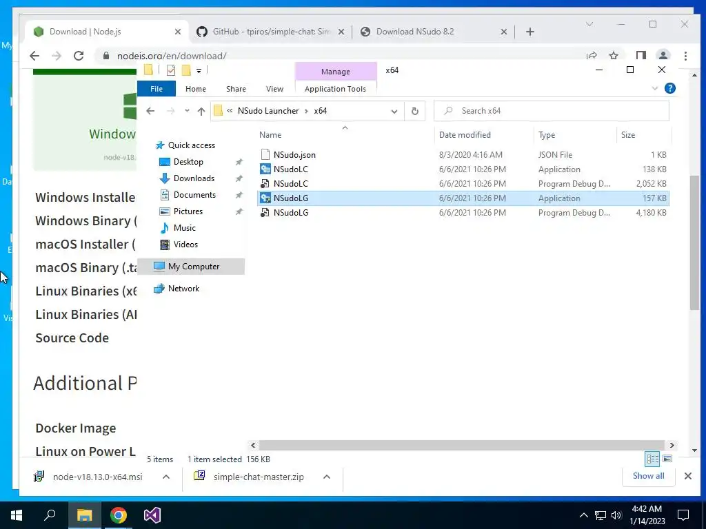Switch to the View ribbon tab
Screen dimensions: 706x529
pos(274,89)
